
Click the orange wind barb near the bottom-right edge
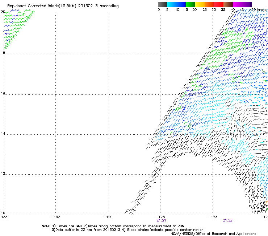267,203
